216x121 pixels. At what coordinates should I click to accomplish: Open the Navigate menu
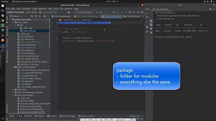(x=27, y=9)
